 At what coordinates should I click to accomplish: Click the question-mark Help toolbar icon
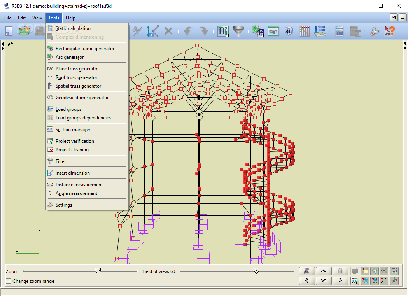[390, 31]
